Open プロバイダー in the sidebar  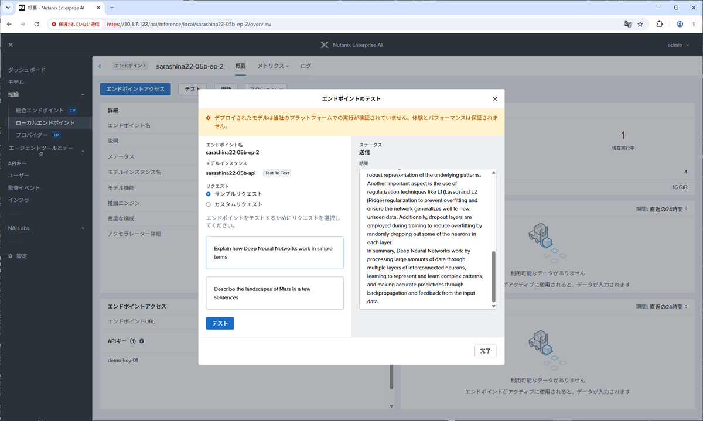32,135
